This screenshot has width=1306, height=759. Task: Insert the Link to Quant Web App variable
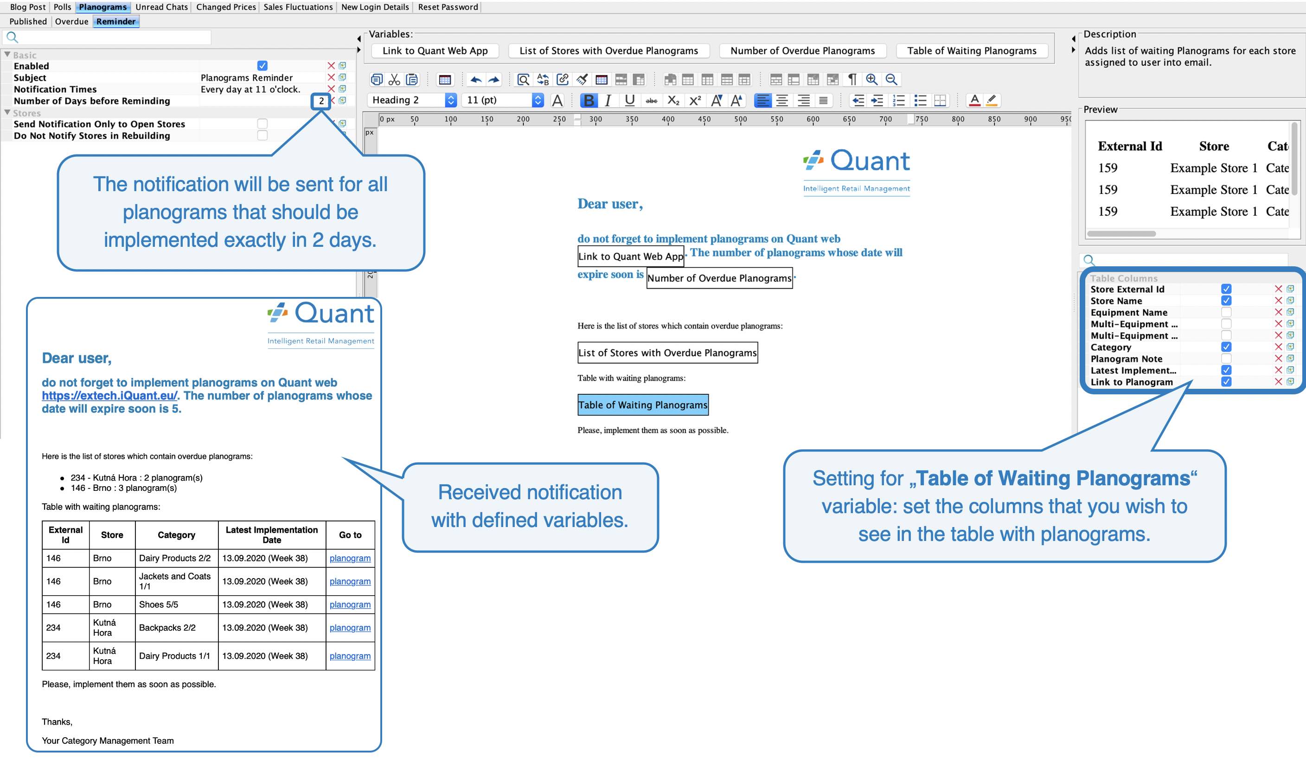(435, 51)
